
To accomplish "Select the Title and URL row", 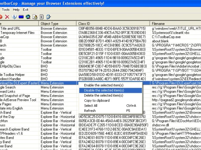I will (x=100, y=28).
